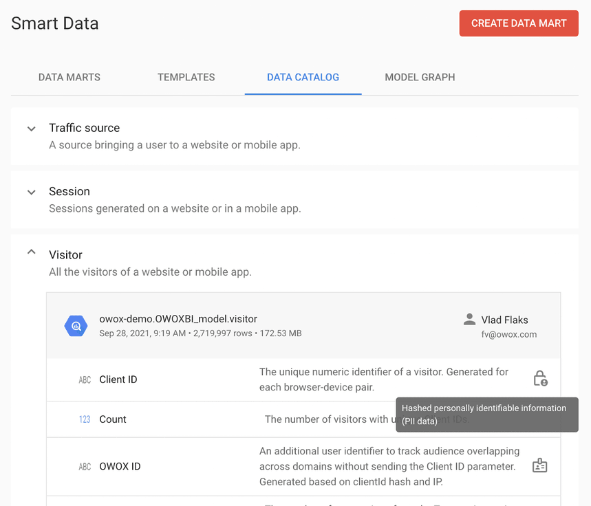Image resolution: width=591 pixels, height=506 pixels.
Task: Click the hashed PII lock icon
Action: (540, 379)
